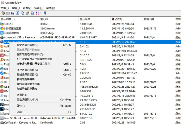The image size is (181, 125).
Task: Click the KeyTweak registry name cell
Action: click(47, 122)
